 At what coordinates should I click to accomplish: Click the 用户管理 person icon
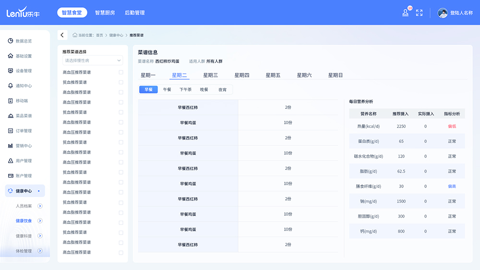point(11,161)
